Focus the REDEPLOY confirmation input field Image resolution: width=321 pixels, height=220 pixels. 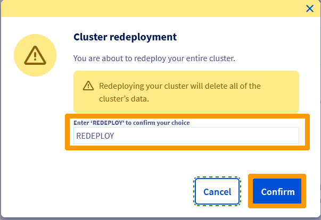(186, 136)
